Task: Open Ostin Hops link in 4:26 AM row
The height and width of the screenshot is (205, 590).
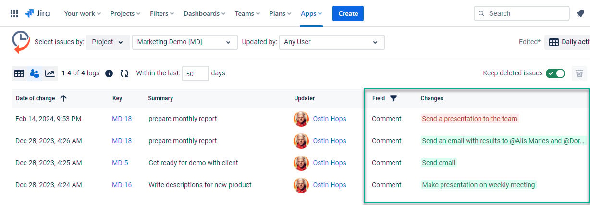Action: click(x=330, y=141)
